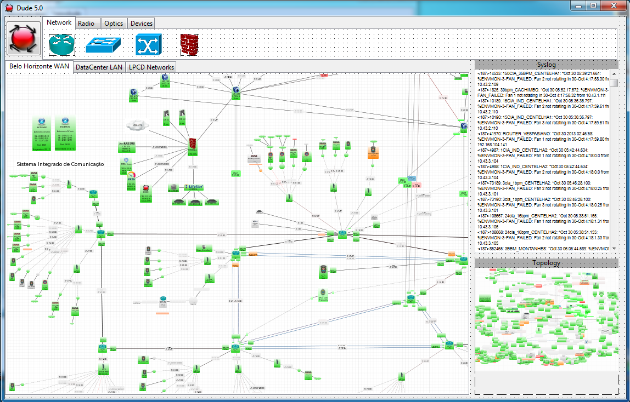Viewport: 630px width, 402px height.
Task: Select the ENGETRON UPS status node
Action: tap(65, 134)
